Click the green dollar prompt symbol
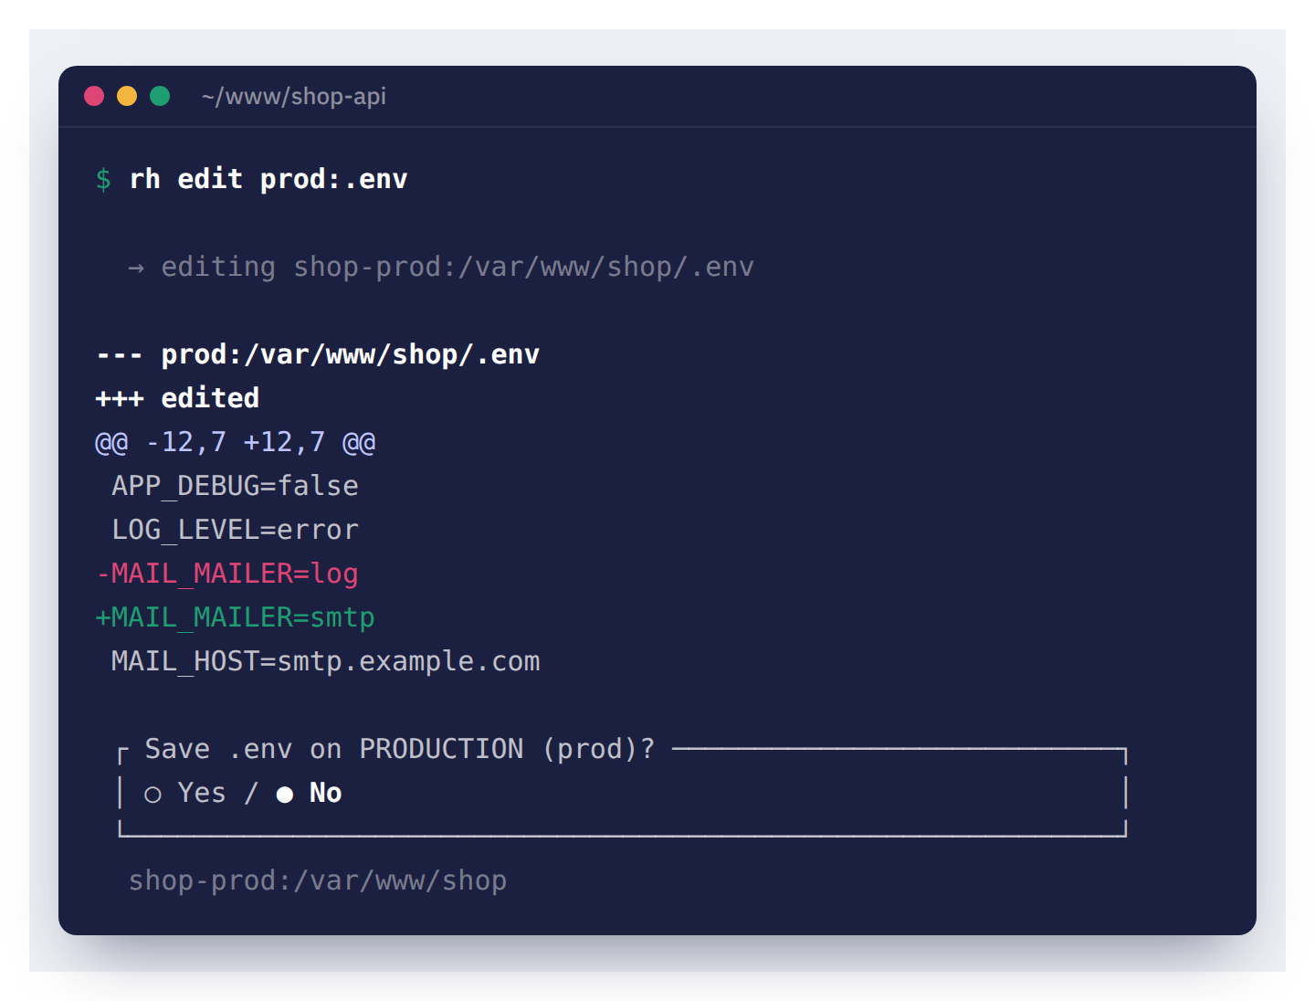Screen dimensions: 1315x1001 coord(103,179)
